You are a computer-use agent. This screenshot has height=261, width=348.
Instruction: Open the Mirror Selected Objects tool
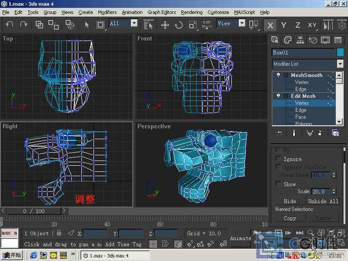tap(328, 25)
